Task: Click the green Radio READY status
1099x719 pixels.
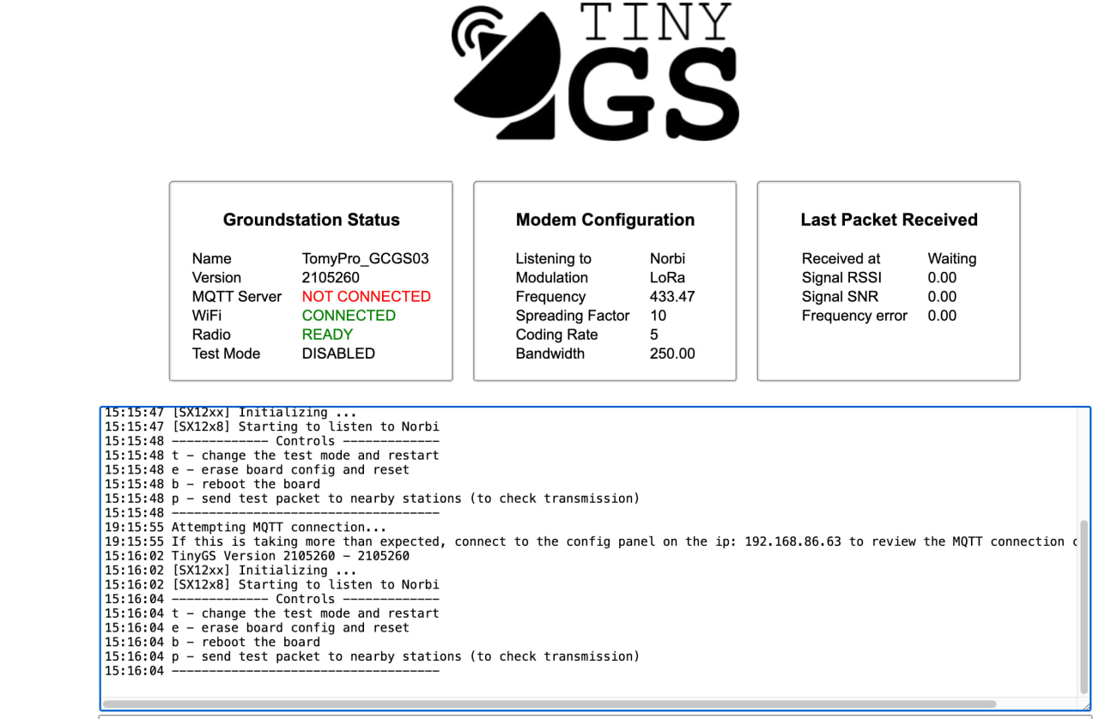Action: pyautogui.click(x=327, y=334)
